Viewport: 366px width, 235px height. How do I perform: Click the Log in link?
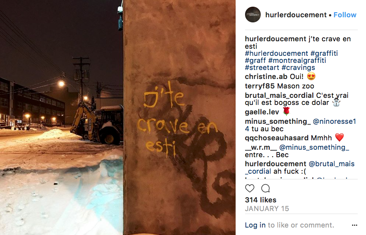click(x=255, y=225)
